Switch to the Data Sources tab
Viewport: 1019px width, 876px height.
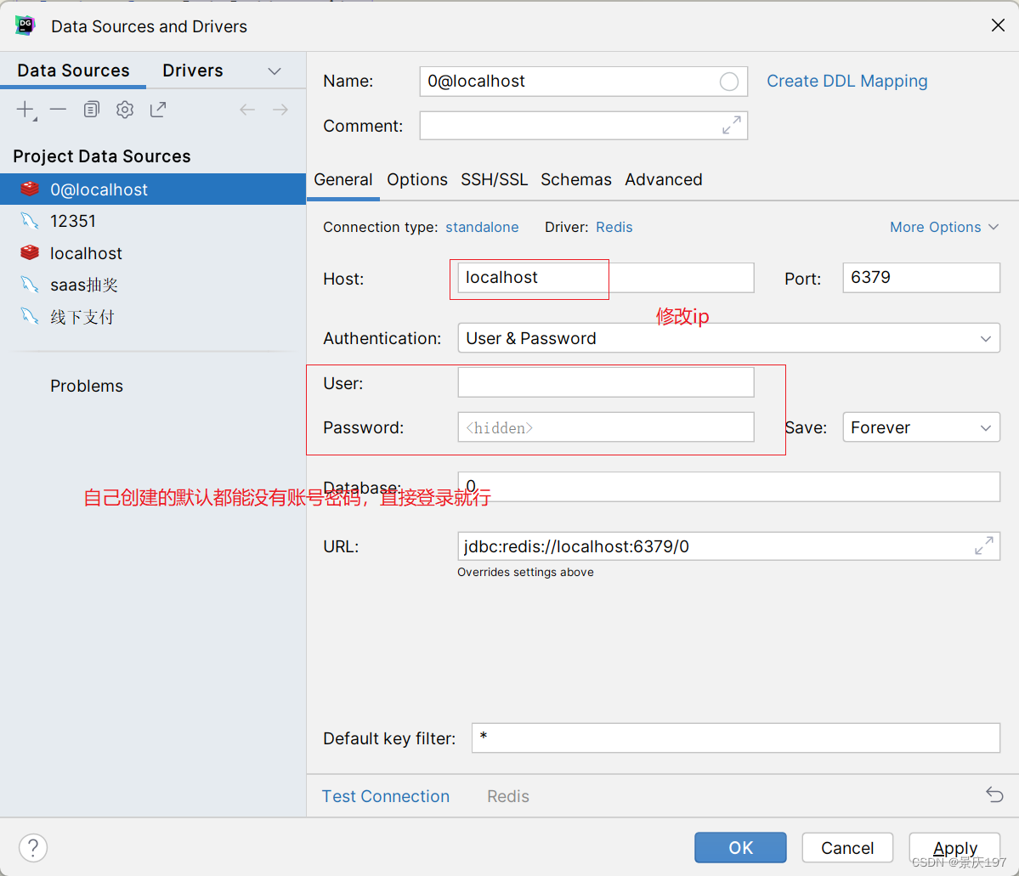pos(73,71)
